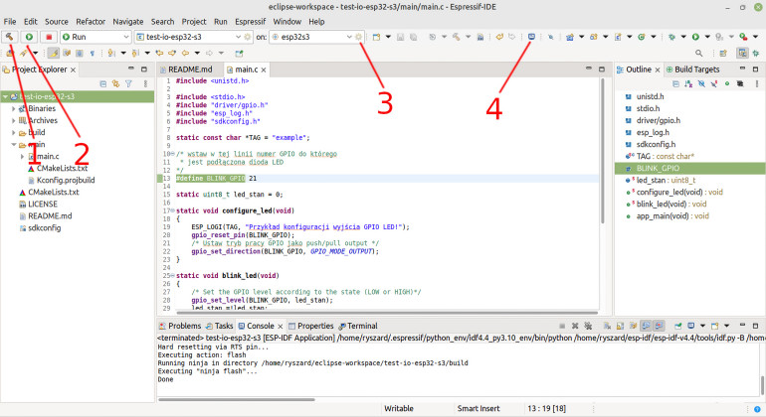Collapse the main folder in Project Explorer
The image size is (766, 417).
pyautogui.click(x=14, y=144)
